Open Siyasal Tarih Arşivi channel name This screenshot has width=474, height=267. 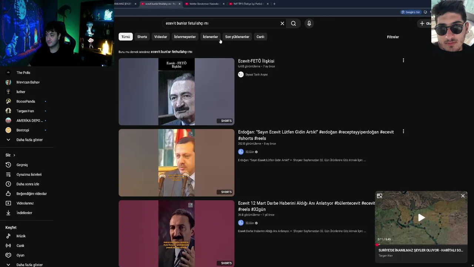pos(256,75)
